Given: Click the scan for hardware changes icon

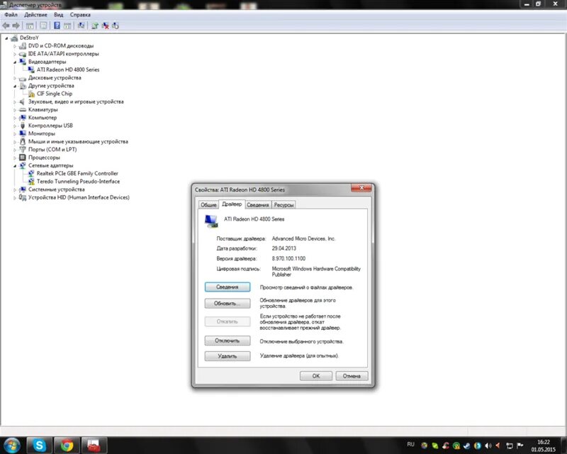Looking at the screenshot, I should pyautogui.click(x=82, y=26).
